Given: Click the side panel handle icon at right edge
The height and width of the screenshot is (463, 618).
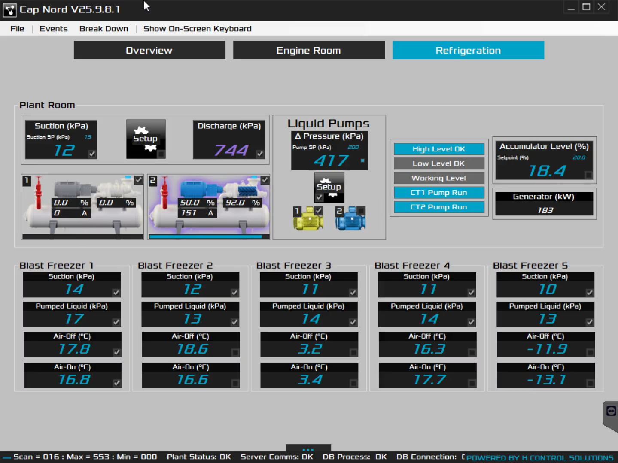Looking at the screenshot, I should tap(611, 411).
